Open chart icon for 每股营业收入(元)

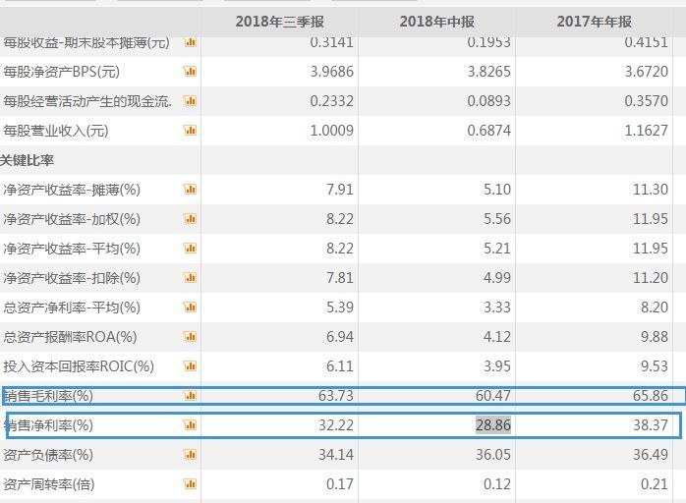click(x=190, y=131)
